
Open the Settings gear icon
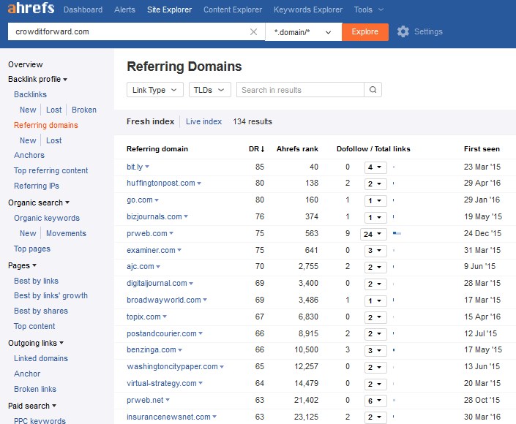pyautogui.click(x=403, y=32)
